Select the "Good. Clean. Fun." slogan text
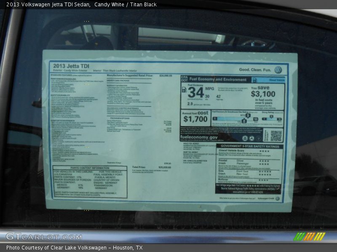The width and height of the screenshot is (337, 252). tap(255, 70)
